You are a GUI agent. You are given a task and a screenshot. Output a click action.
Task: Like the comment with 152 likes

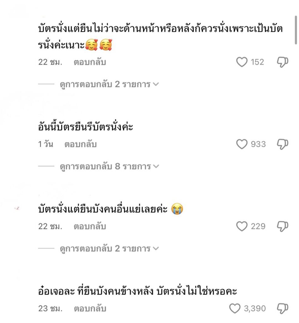click(242, 62)
